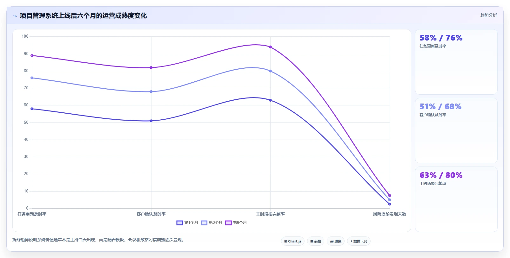Select the 第1个月 point at 风险提前发现天数

(x=390, y=204)
